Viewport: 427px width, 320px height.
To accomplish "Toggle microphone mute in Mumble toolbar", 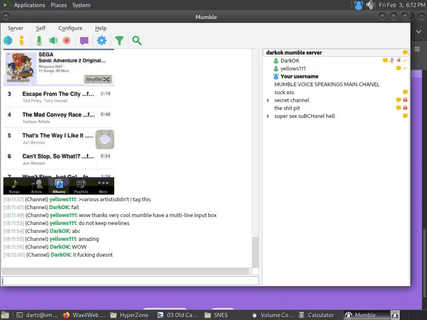I will pyautogui.click(x=39, y=40).
